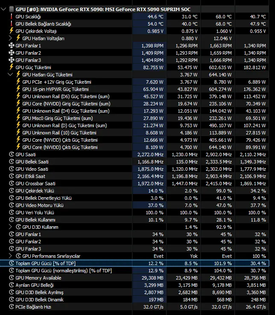Select the GPU Etkili Saat row label
The width and height of the screenshot is (275, 315).
click(x=30, y=176)
